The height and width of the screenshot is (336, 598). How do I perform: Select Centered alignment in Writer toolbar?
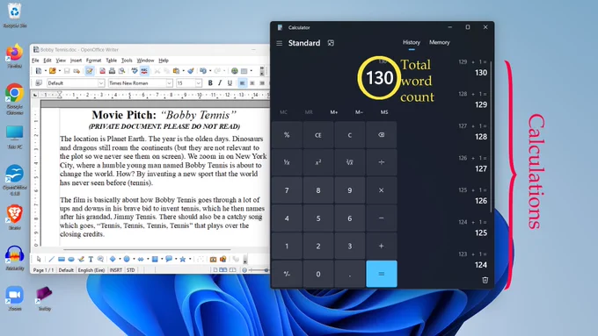252,83
